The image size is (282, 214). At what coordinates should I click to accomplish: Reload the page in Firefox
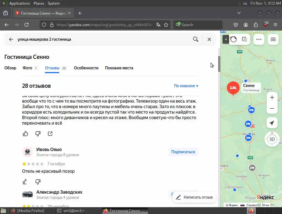[26, 25]
